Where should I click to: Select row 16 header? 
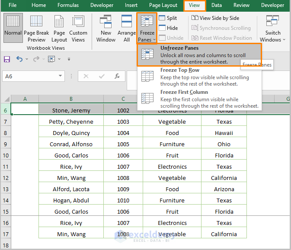pos(6,223)
